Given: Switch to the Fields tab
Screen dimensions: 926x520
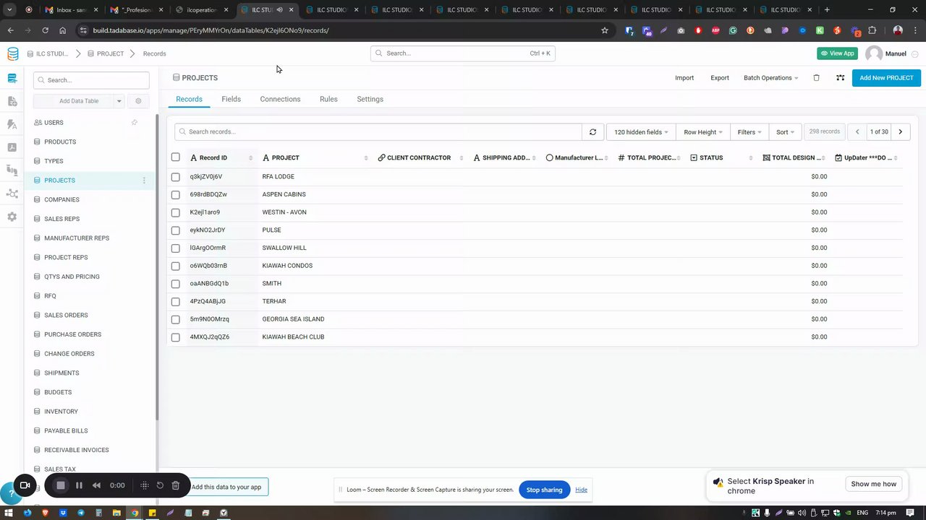Looking at the screenshot, I should pos(231,99).
